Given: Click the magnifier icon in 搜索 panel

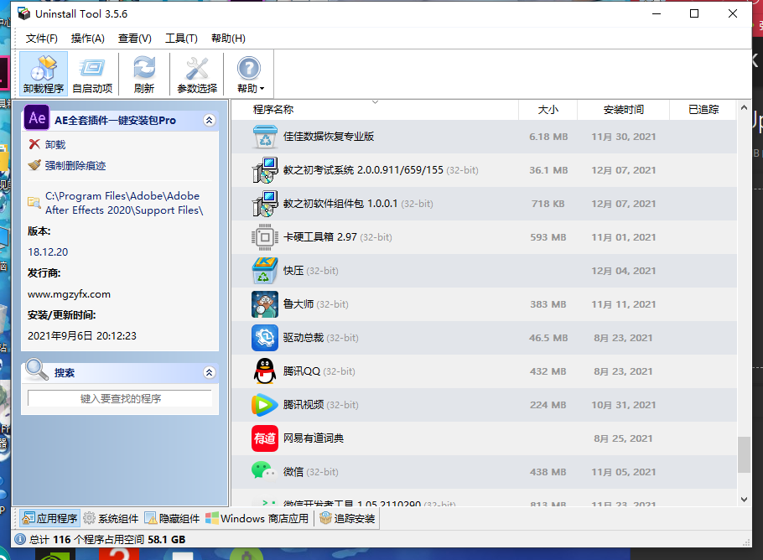Looking at the screenshot, I should click(x=37, y=370).
